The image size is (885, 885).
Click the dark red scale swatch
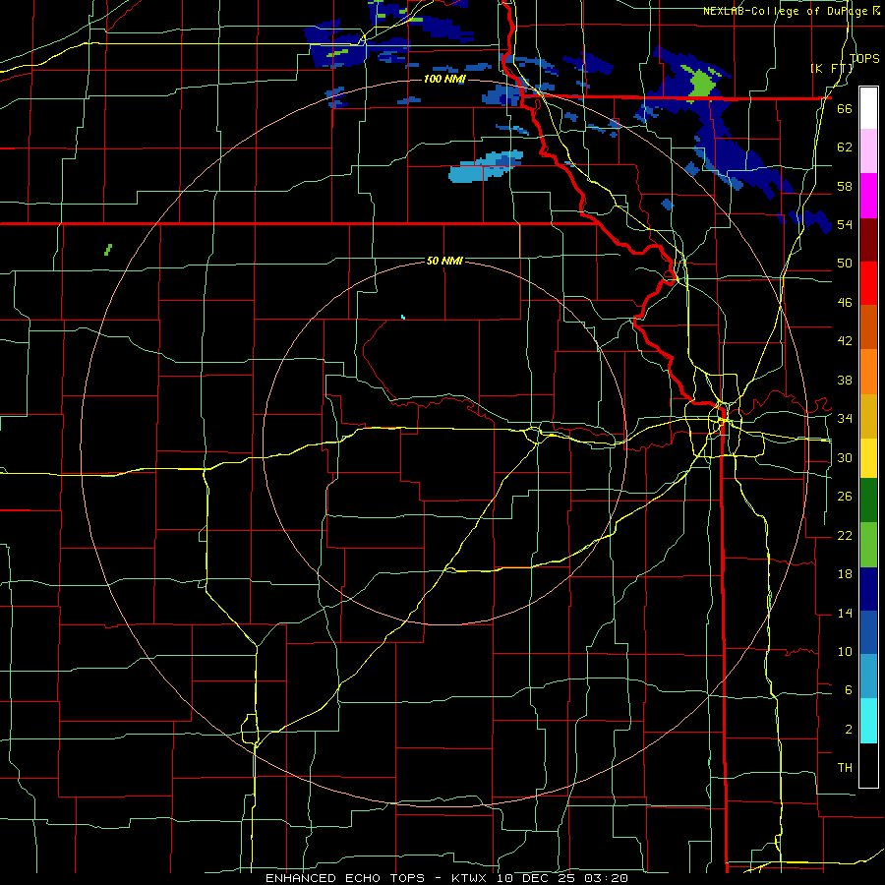(x=868, y=240)
